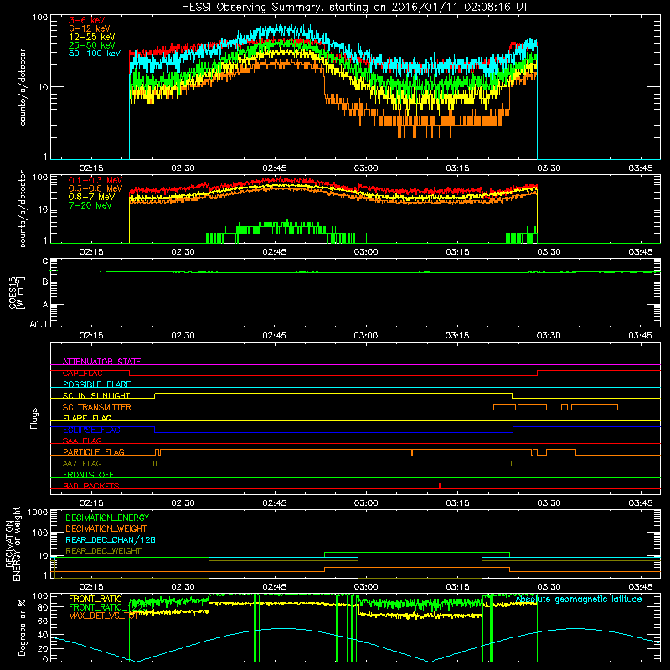Pick the REAR_DEC_WEIGHT legend label
Viewport: 670px width, 670px height.
click(103, 551)
